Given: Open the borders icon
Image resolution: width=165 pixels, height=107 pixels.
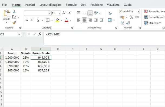Looking at the screenshot, I should (48, 20).
